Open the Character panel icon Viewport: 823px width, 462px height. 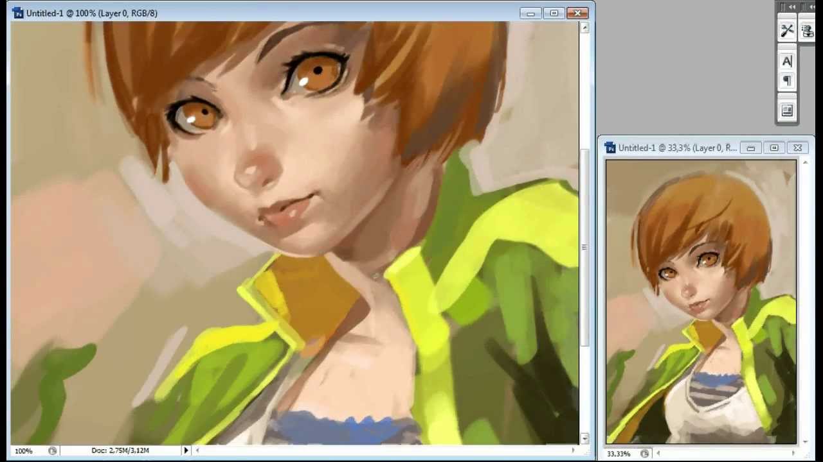(787, 62)
